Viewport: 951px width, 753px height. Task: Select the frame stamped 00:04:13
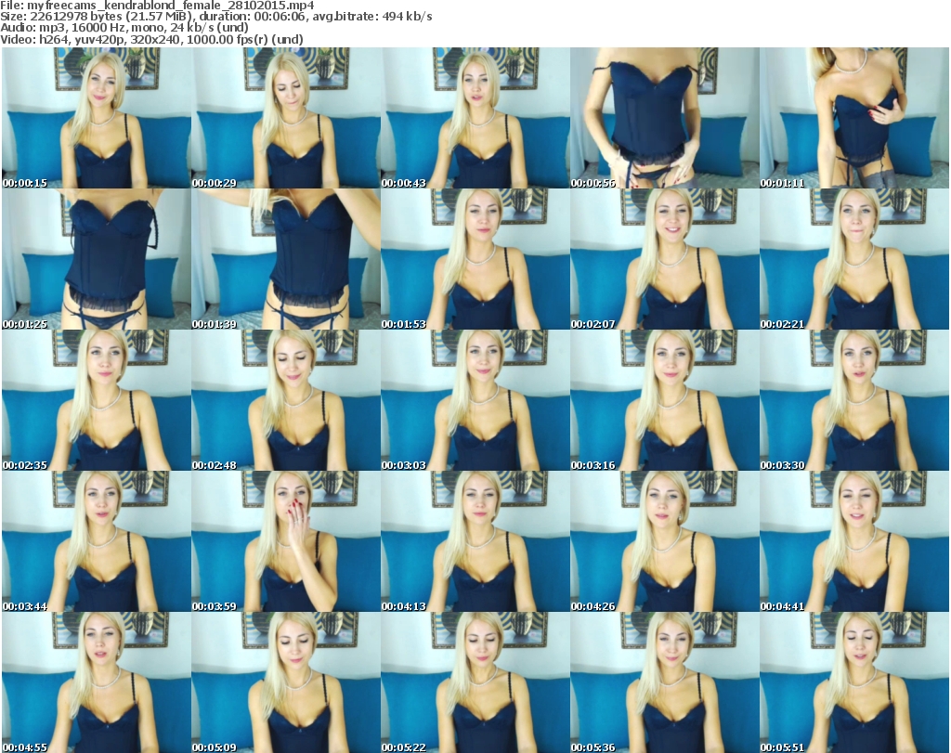coord(475,541)
